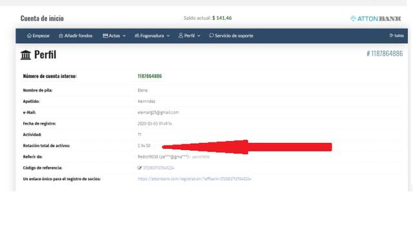Click the Un enlace único para el registro label
The image size is (413, 248).
[x=62, y=179]
